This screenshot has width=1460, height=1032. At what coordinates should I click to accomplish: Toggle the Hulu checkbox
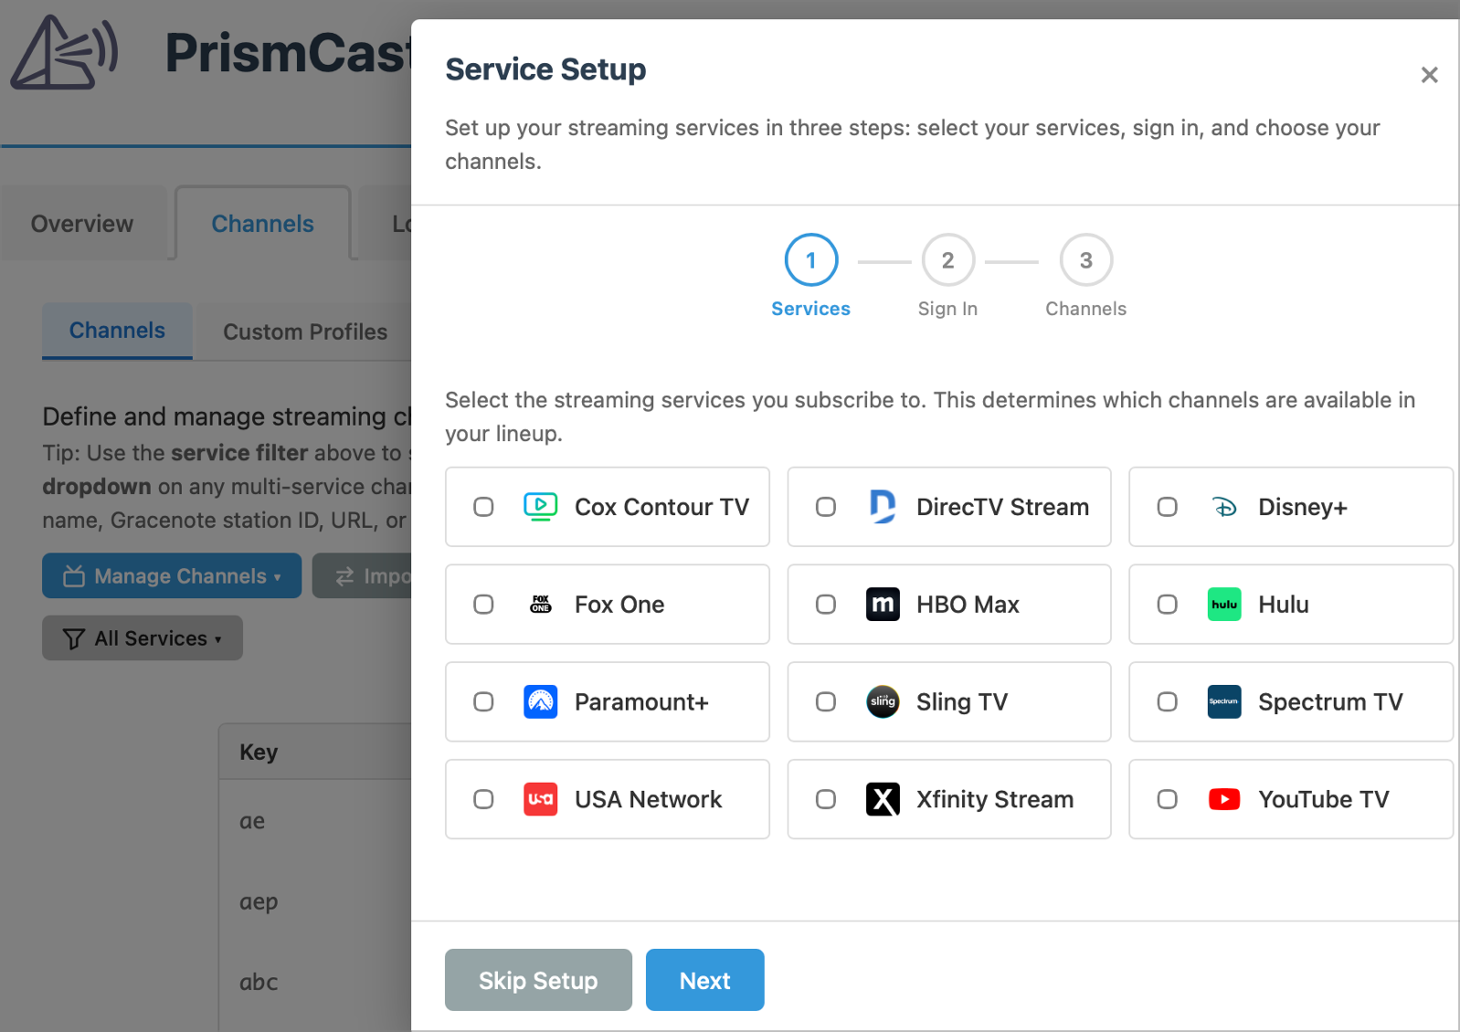point(1168,605)
